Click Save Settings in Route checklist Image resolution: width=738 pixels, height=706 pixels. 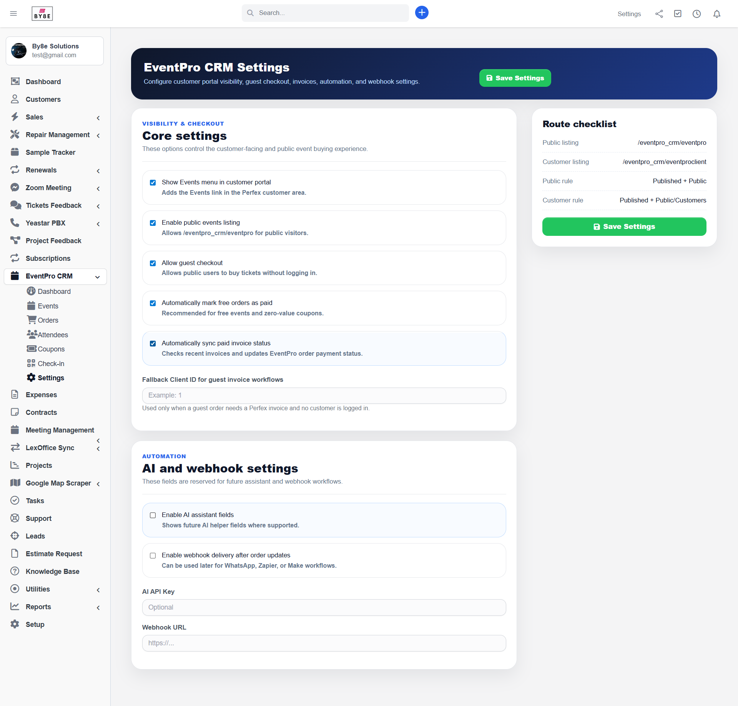624,227
